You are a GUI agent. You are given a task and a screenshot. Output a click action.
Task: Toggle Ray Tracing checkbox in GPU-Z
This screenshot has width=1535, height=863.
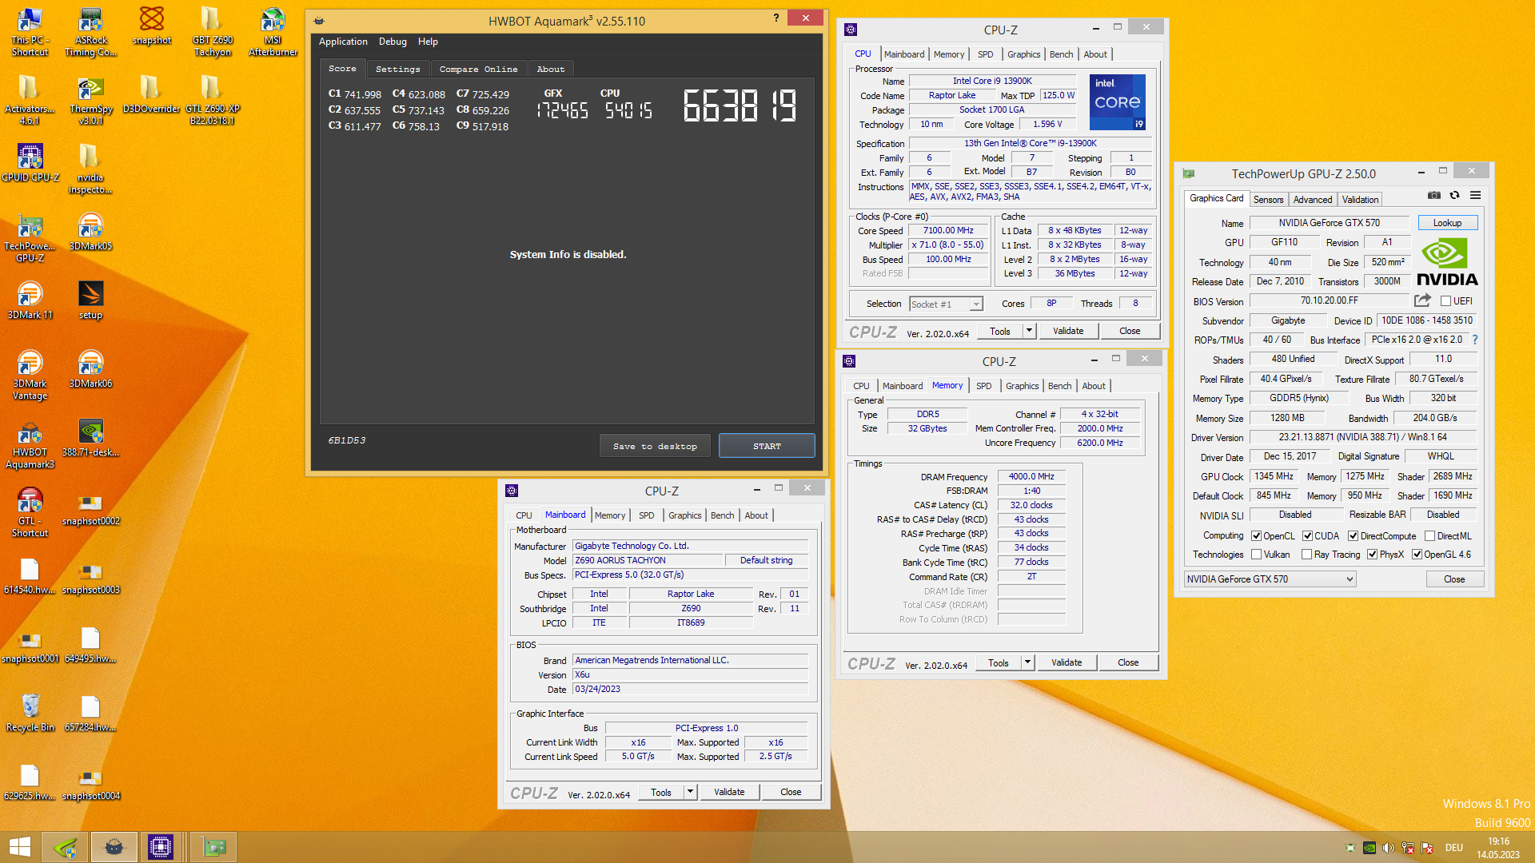[1306, 555]
